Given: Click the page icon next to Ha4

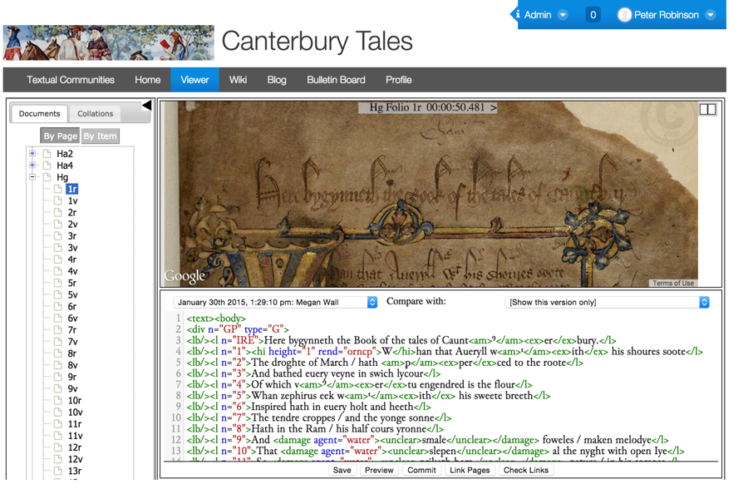Looking at the screenshot, I should click(47, 165).
